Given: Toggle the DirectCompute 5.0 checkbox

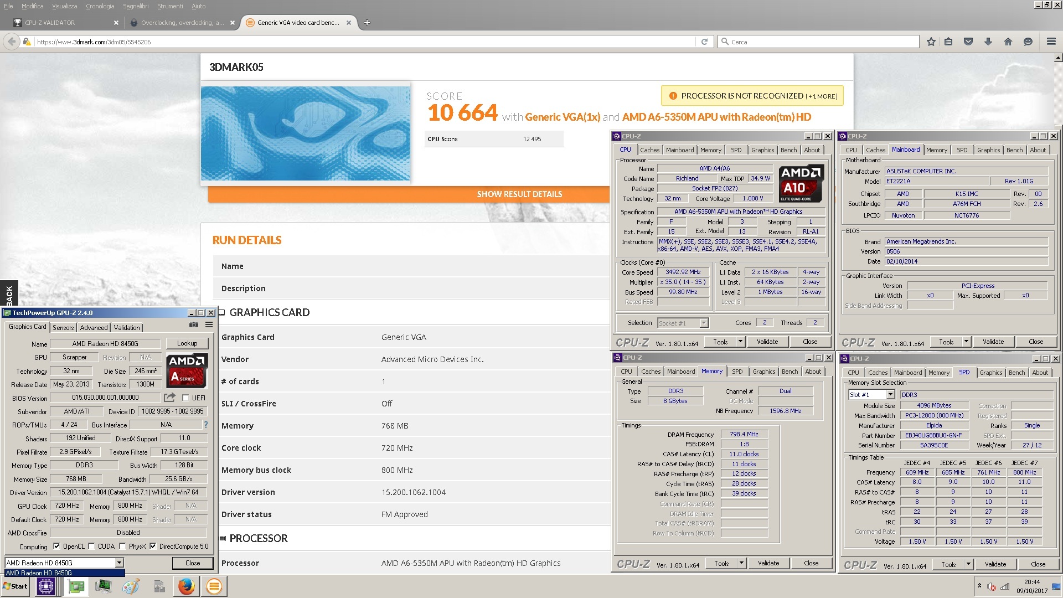Looking at the screenshot, I should 153,547.
